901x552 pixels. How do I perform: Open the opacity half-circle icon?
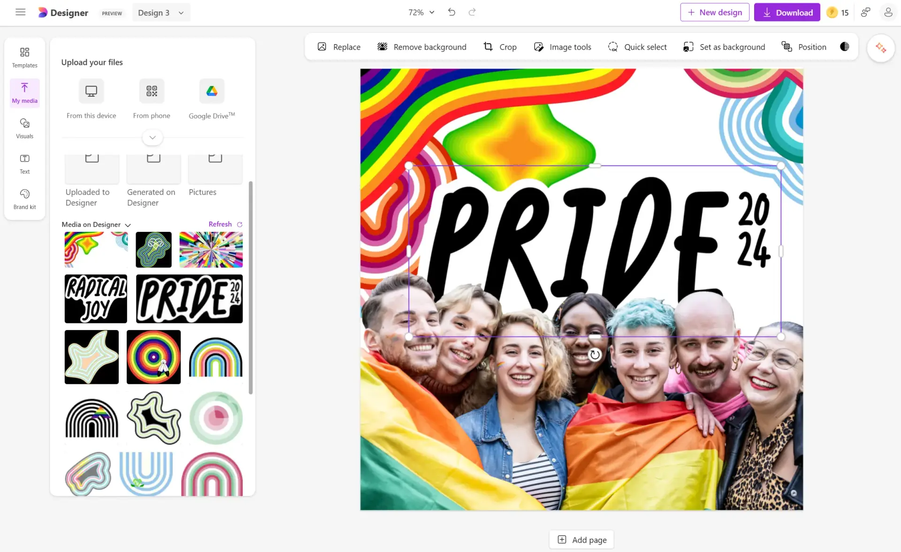click(x=845, y=46)
